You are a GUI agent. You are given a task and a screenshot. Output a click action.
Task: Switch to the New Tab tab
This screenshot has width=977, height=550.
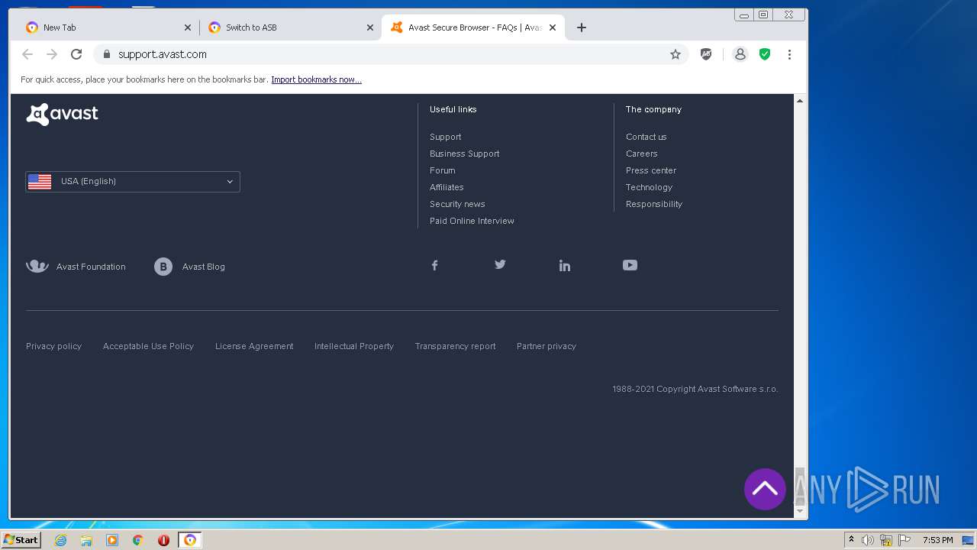pos(107,27)
